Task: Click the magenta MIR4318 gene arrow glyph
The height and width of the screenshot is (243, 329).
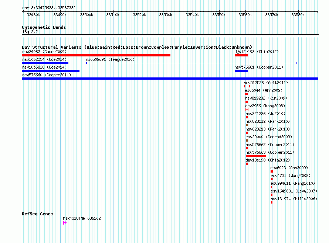Action: coord(65,223)
